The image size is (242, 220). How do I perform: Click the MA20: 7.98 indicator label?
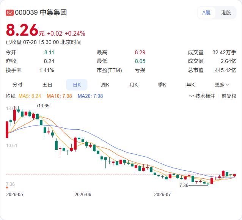pyautogui.click(x=90, y=96)
